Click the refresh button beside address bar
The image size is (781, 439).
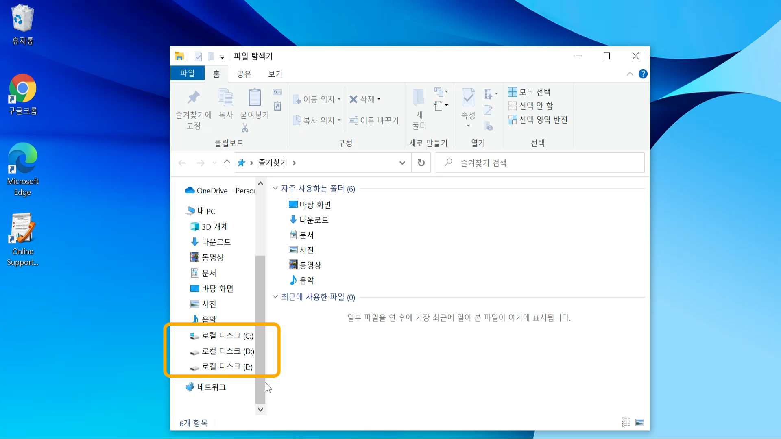pyautogui.click(x=421, y=163)
